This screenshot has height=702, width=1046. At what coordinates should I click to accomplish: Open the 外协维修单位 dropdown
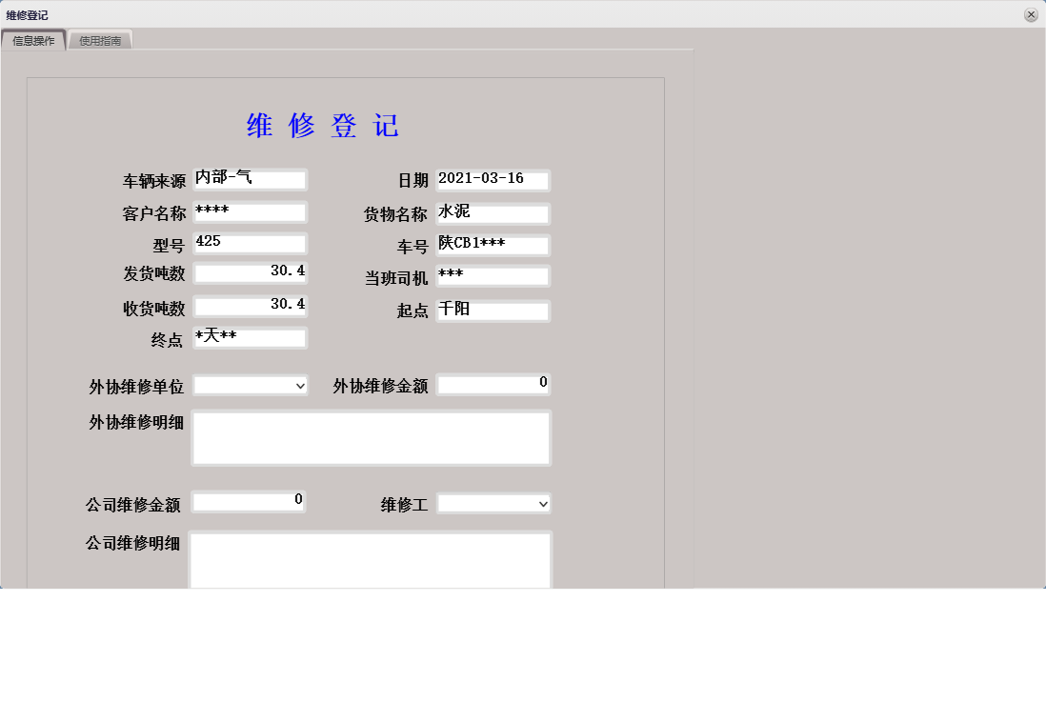(x=250, y=385)
